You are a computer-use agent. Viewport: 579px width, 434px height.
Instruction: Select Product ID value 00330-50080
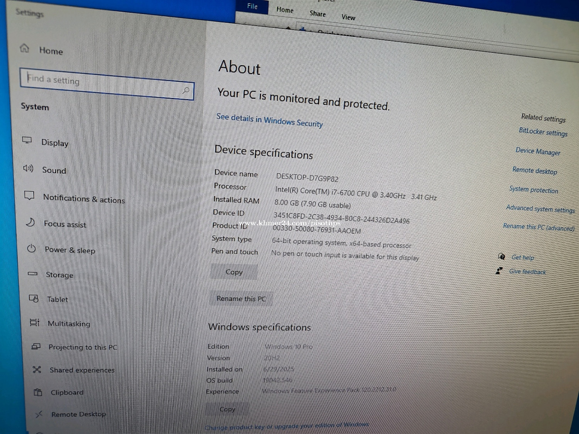coord(317,229)
